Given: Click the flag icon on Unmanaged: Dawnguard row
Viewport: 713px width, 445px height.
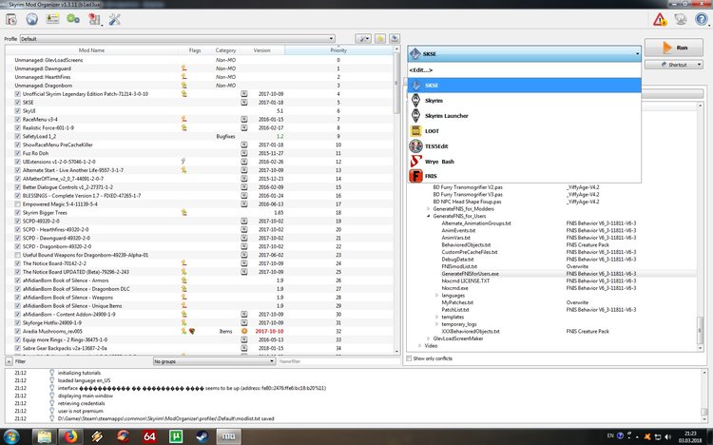Looking at the screenshot, I should click(183, 68).
